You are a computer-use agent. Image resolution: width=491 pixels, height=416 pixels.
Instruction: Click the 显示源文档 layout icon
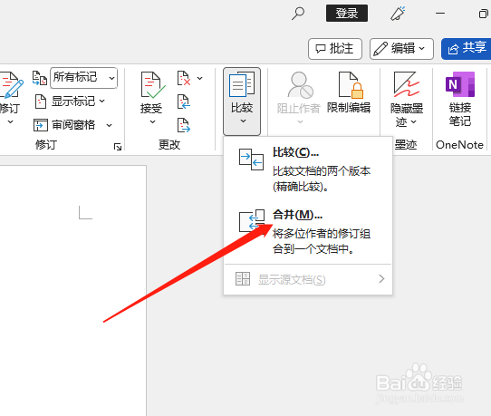(243, 278)
